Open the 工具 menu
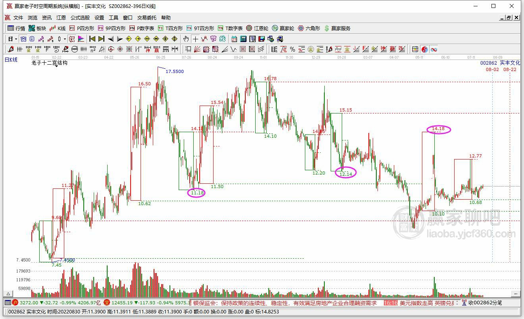The image size is (524, 319). (114, 17)
